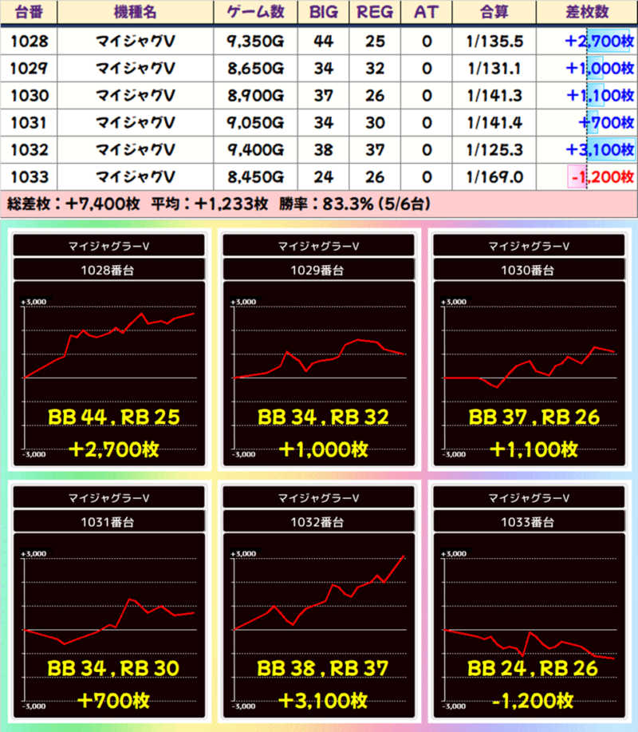Open the 1030番台 slump graph
The height and width of the screenshot is (732, 638).
tap(530, 374)
